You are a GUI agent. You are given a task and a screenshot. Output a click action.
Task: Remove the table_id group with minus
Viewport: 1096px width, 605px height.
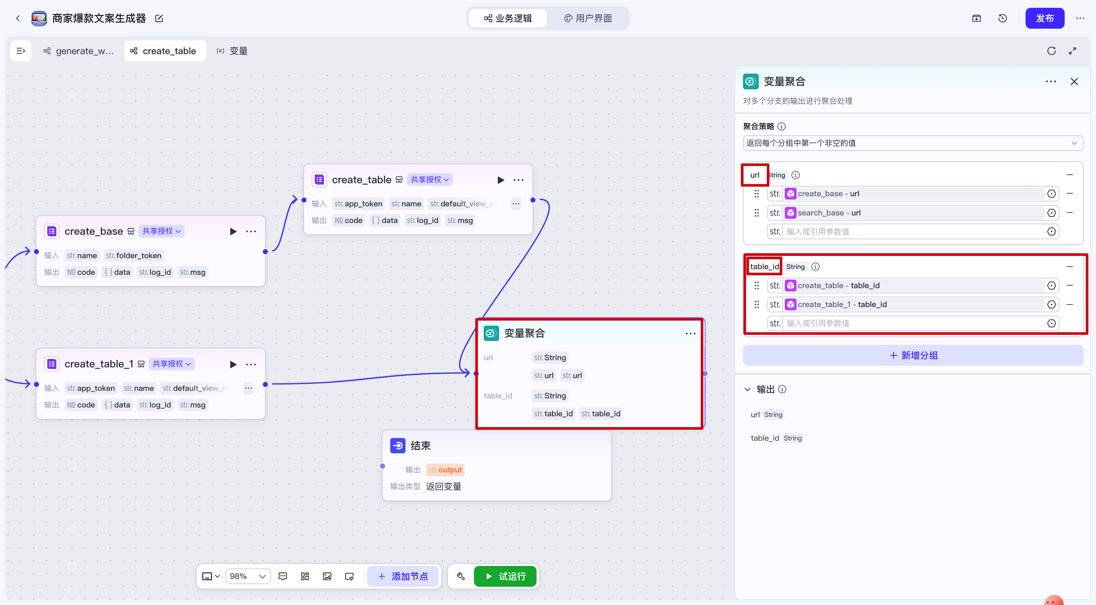pyautogui.click(x=1070, y=267)
